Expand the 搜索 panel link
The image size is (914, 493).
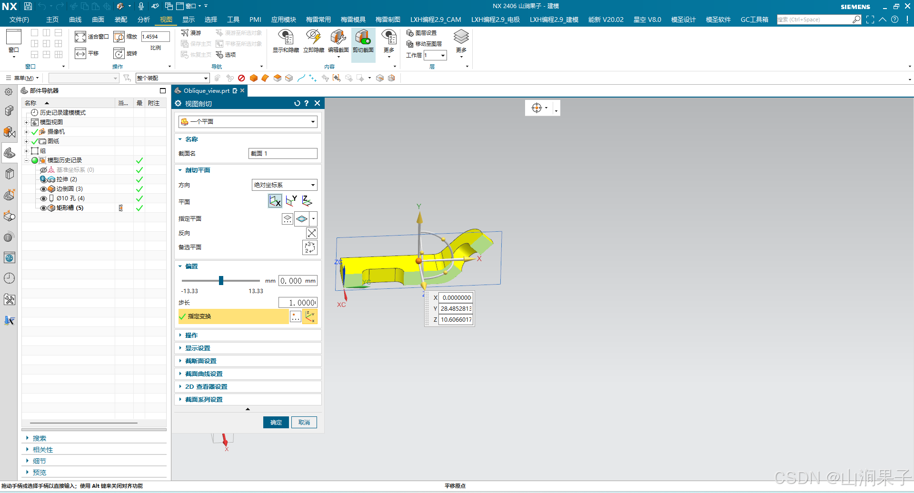pyautogui.click(x=40, y=438)
